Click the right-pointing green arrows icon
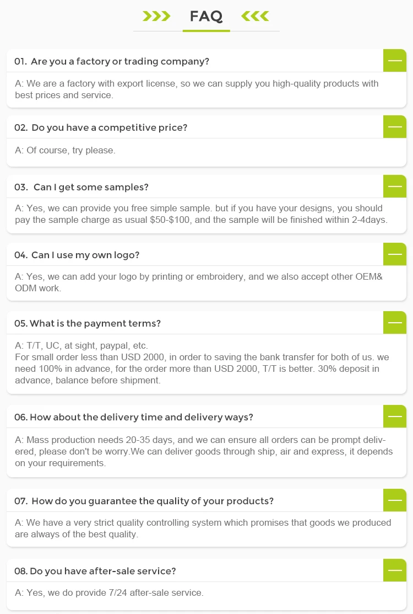 [x=156, y=16]
